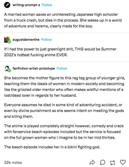This screenshot has width=129, height=167.
Task: Click the reblog badge on the augustdementhe avatar
Action: tap(9, 42)
